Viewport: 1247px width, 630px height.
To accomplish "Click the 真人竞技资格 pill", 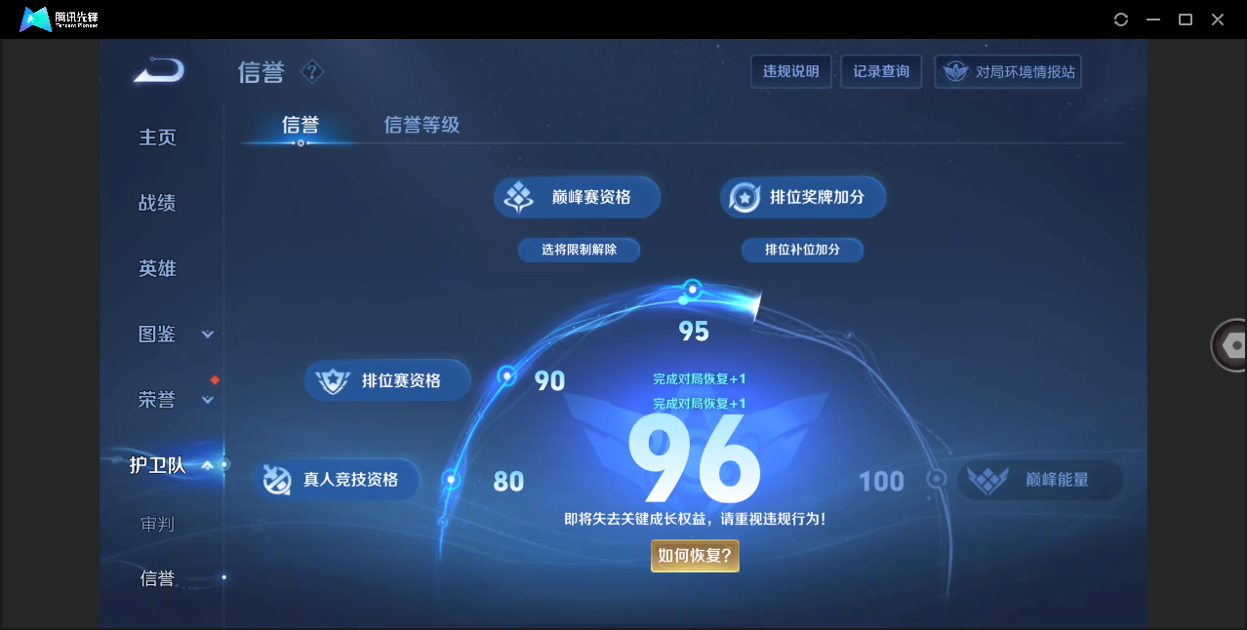I will pos(337,479).
